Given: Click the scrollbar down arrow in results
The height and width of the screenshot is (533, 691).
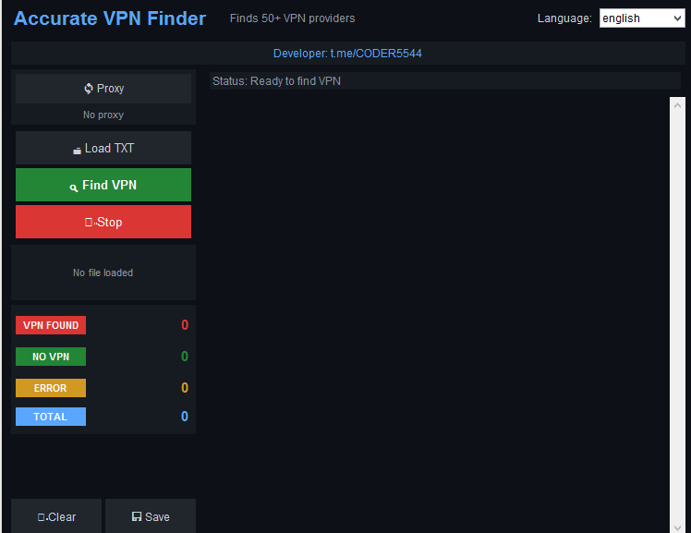Looking at the screenshot, I should click(676, 526).
